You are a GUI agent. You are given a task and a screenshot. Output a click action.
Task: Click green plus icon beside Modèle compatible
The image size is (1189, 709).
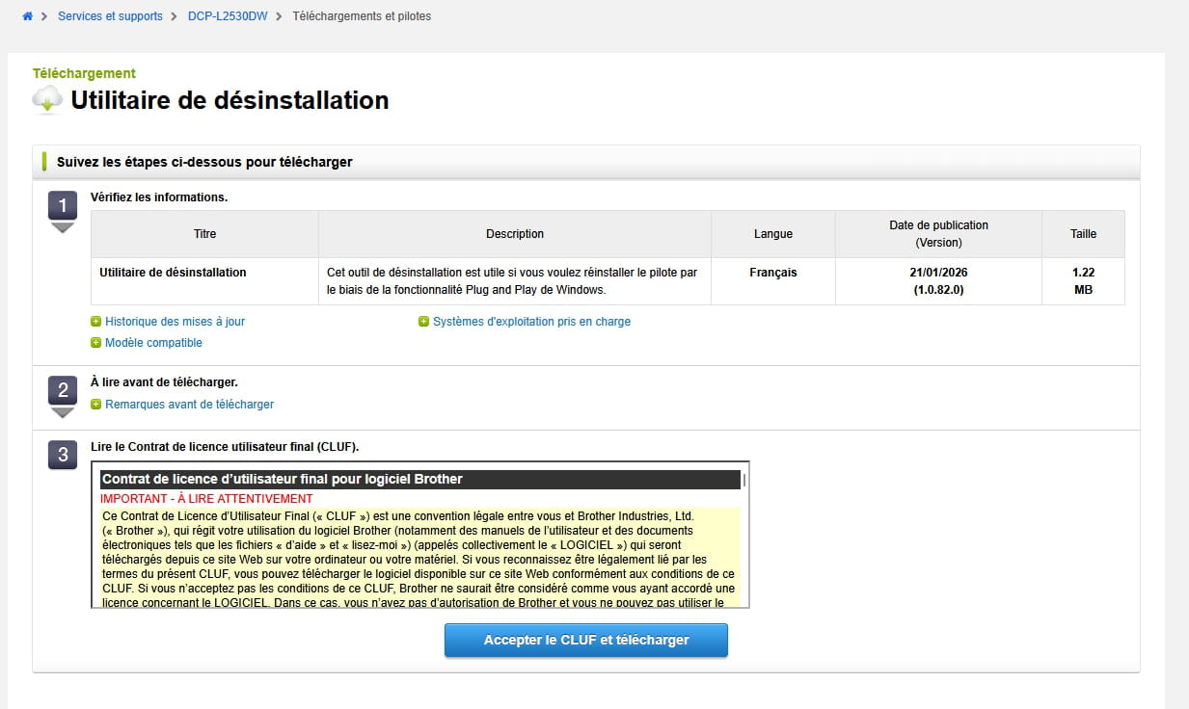[x=95, y=343]
